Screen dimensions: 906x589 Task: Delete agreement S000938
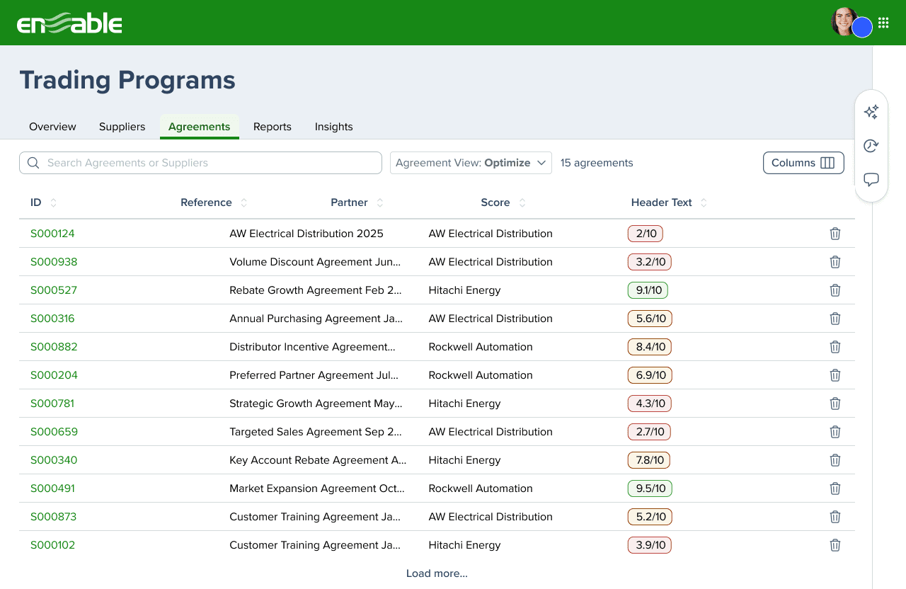835,262
